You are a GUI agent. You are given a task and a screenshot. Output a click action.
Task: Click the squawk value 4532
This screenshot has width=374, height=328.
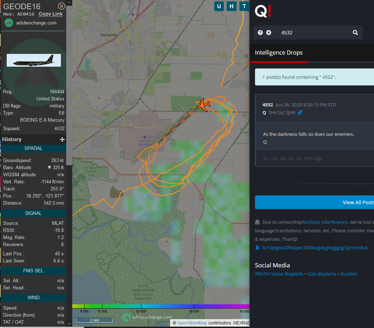(x=59, y=128)
